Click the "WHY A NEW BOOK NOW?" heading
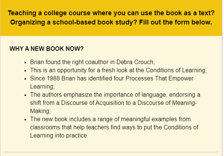Image resolution: width=224 pixels, height=156 pixels. [46, 49]
